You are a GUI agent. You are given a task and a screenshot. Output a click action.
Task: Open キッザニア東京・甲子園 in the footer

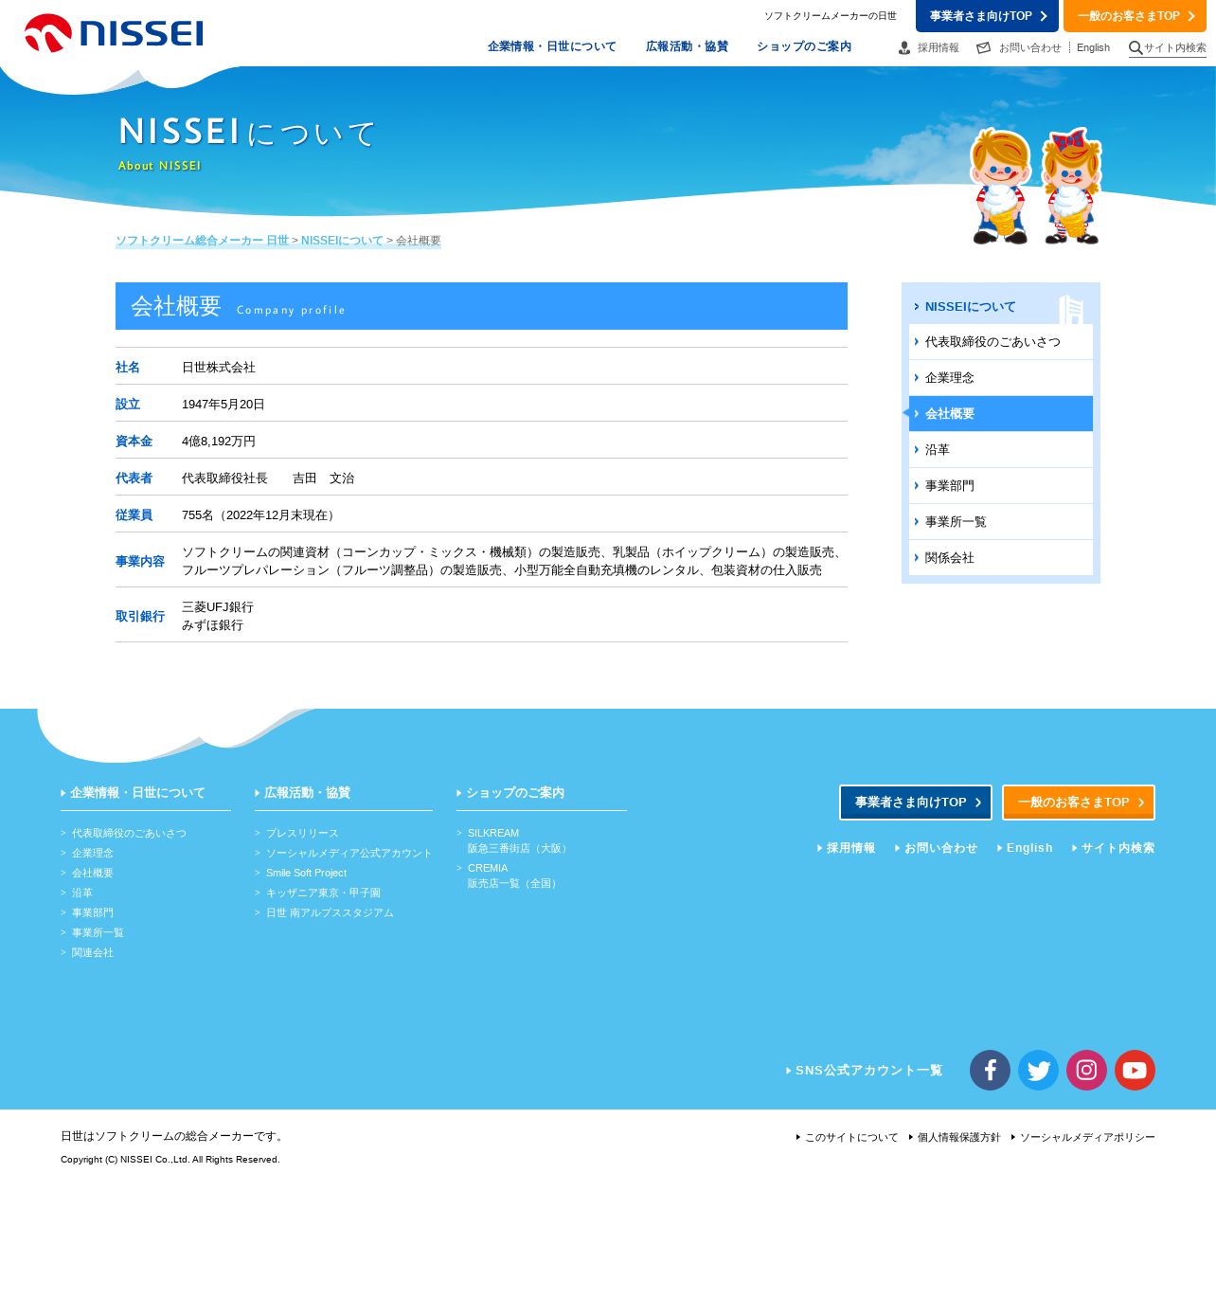coord(323,893)
